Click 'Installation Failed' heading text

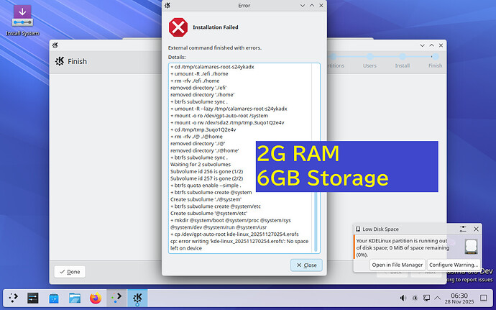point(216,27)
